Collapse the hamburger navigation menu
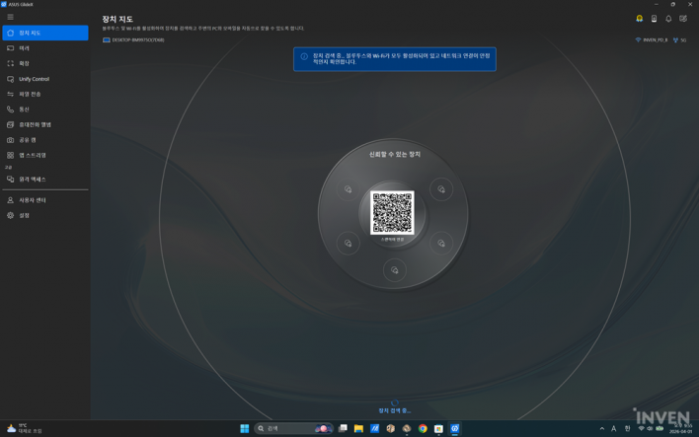The height and width of the screenshot is (437, 699). [x=10, y=17]
